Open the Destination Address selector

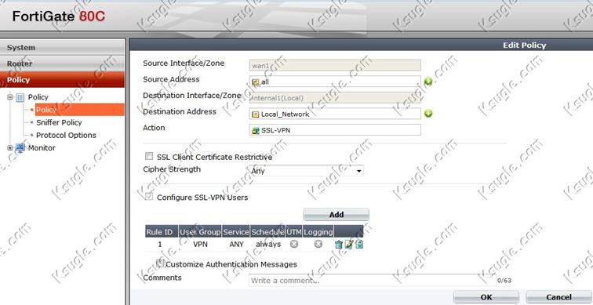(335, 114)
